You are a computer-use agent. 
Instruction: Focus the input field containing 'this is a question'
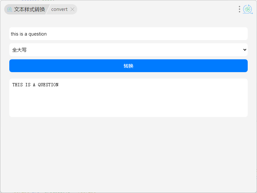[x=128, y=34]
